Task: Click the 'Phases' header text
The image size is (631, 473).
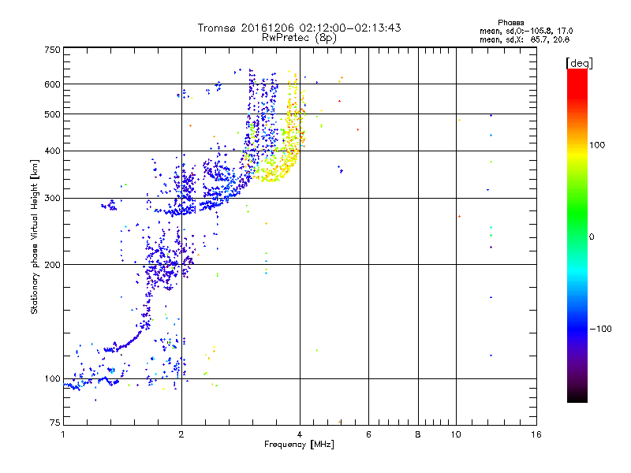Action: tap(510, 23)
